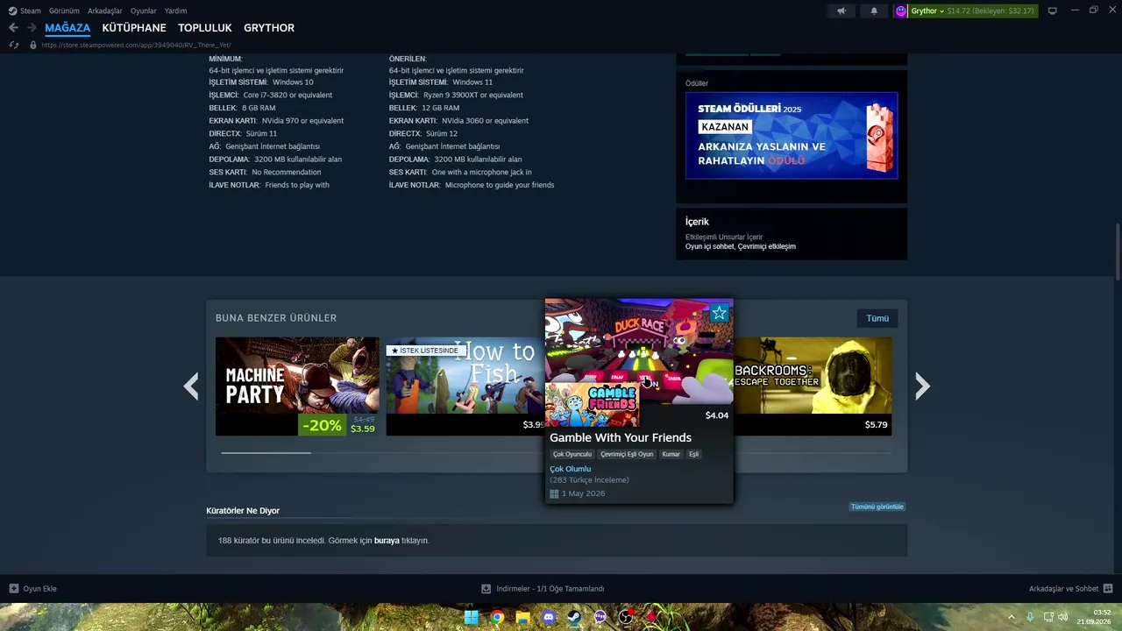
Task: Click the Oyun Ekle button
Action: (32, 589)
